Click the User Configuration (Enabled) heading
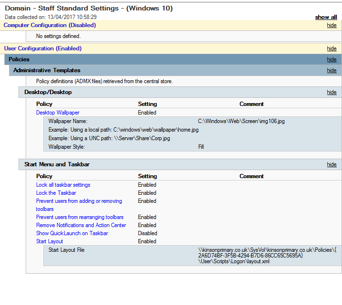Viewport: 342px width, 305px height. [x=43, y=48]
